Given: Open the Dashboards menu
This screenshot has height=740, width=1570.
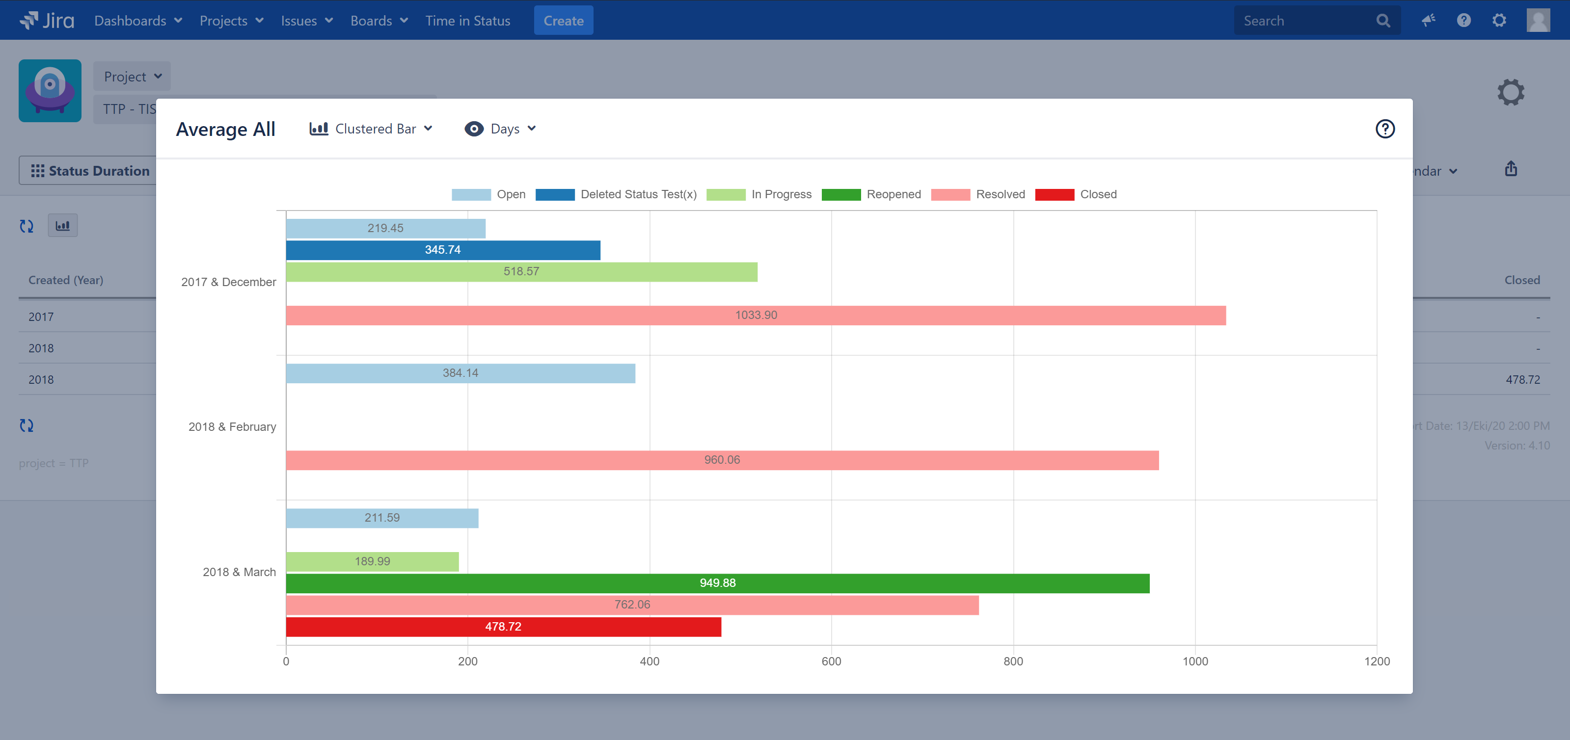Looking at the screenshot, I should [138, 21].
